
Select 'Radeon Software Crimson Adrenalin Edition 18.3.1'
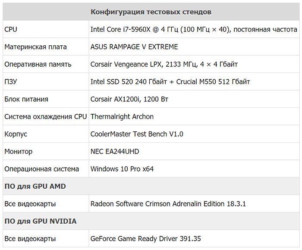(168, 204)
